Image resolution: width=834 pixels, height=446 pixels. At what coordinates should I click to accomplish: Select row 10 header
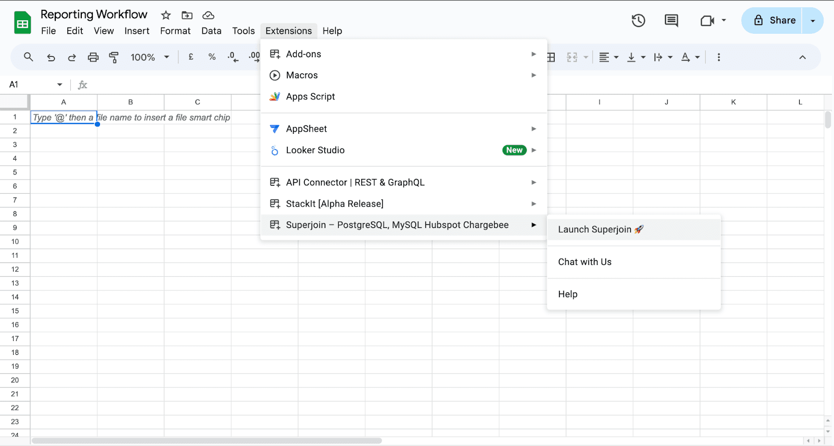click(x=15, y=241)
